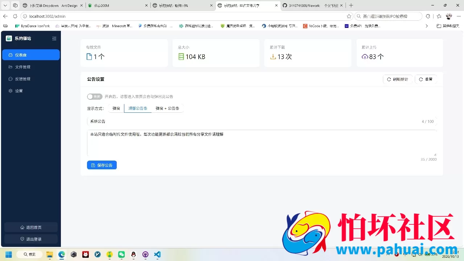Select the 顶部公告条 display mode
The width and height of the screenshot is (464, 261).
(138, 108)
